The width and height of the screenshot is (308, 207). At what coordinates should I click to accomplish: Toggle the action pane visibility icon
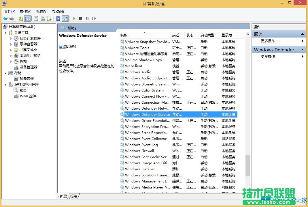[x=65, y=18]
